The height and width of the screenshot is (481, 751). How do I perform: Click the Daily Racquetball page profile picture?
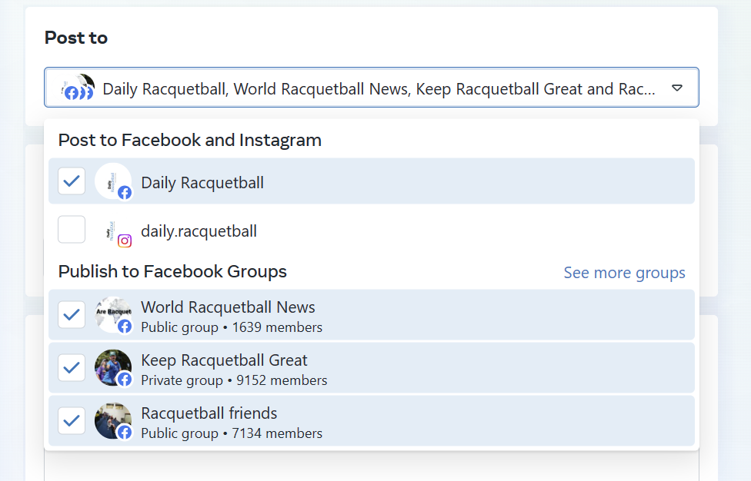coord(111,181)
